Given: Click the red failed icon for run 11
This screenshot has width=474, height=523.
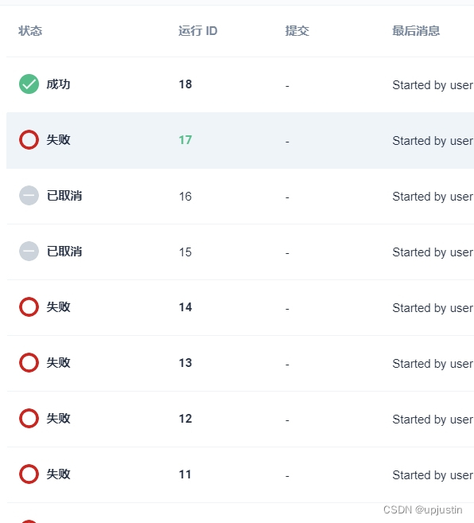Looking at the screenshot, I should 29,474.
